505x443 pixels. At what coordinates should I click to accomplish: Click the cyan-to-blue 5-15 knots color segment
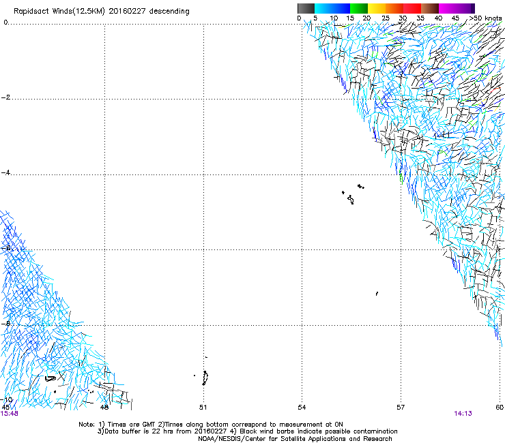[332, 8]
